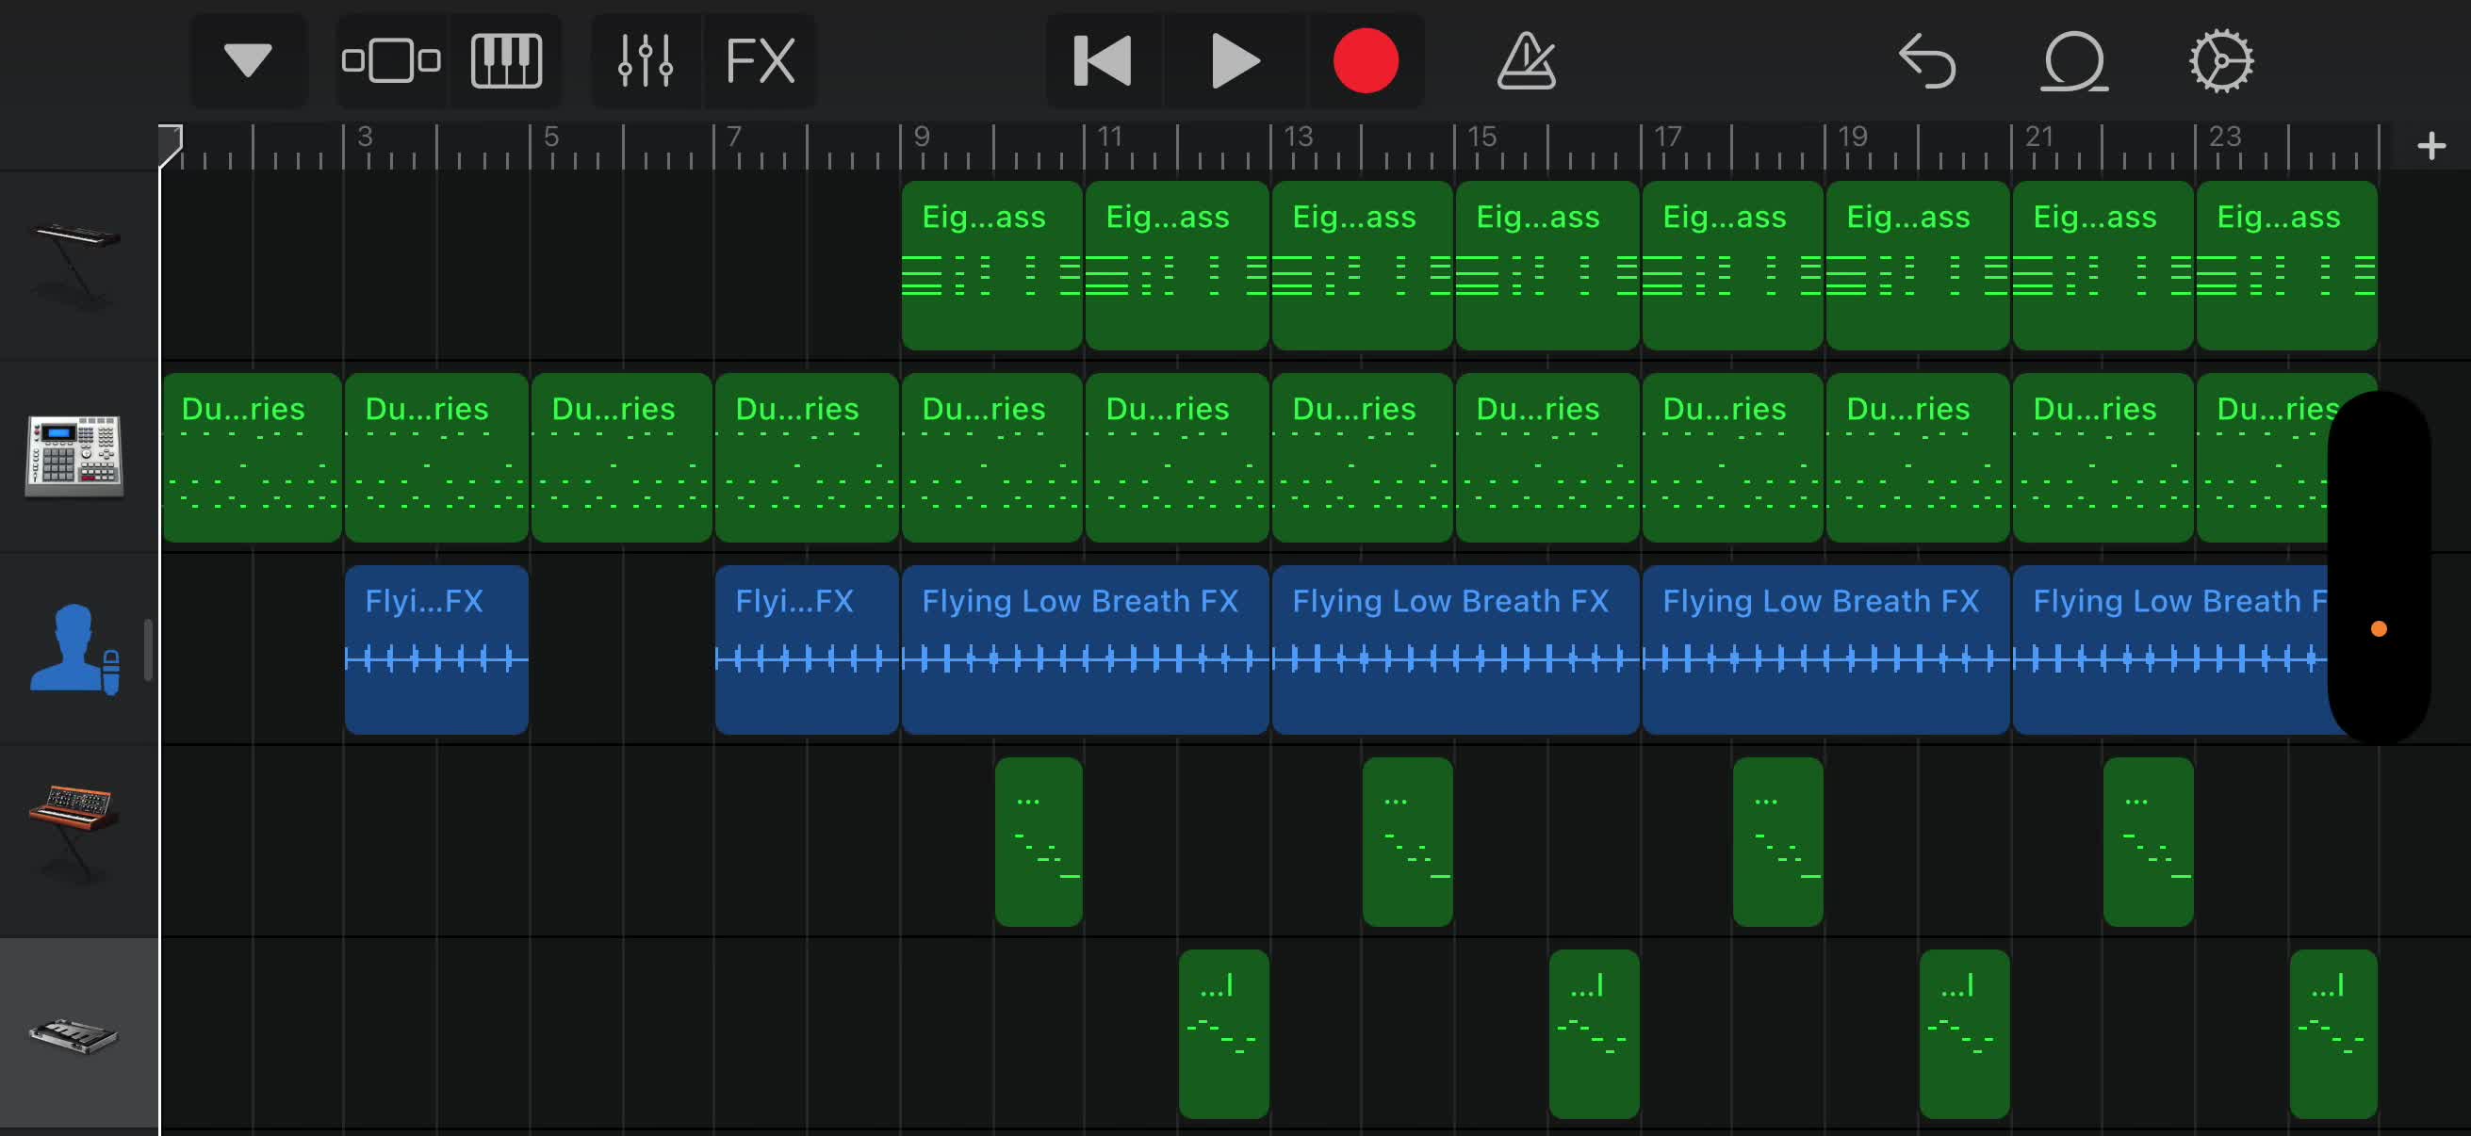Switch to Tracks view button
The width and height of the screenshot is (2471, 1136).
click(x=391, y=60)
